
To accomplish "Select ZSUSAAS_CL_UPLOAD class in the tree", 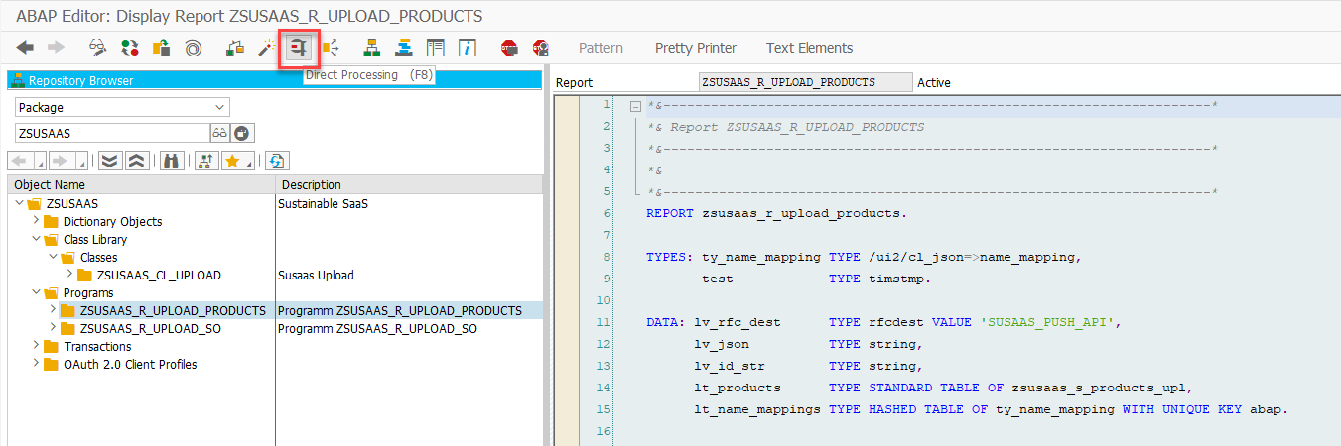I will click(x=159, y=275).
